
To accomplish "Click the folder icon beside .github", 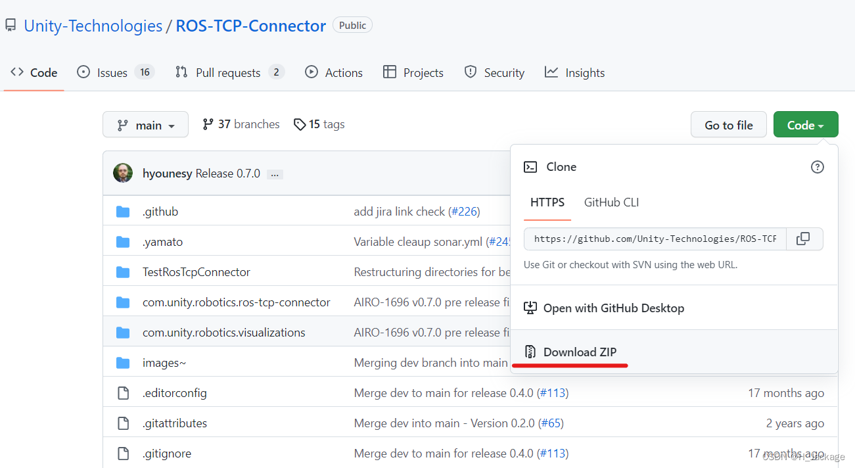I will [x=123, y=212].
